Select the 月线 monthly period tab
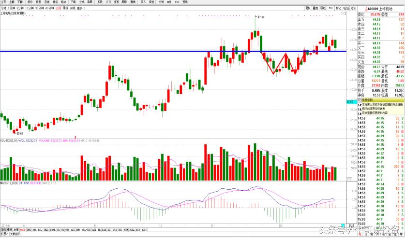The image size is (405, 238). pos(73,8)
